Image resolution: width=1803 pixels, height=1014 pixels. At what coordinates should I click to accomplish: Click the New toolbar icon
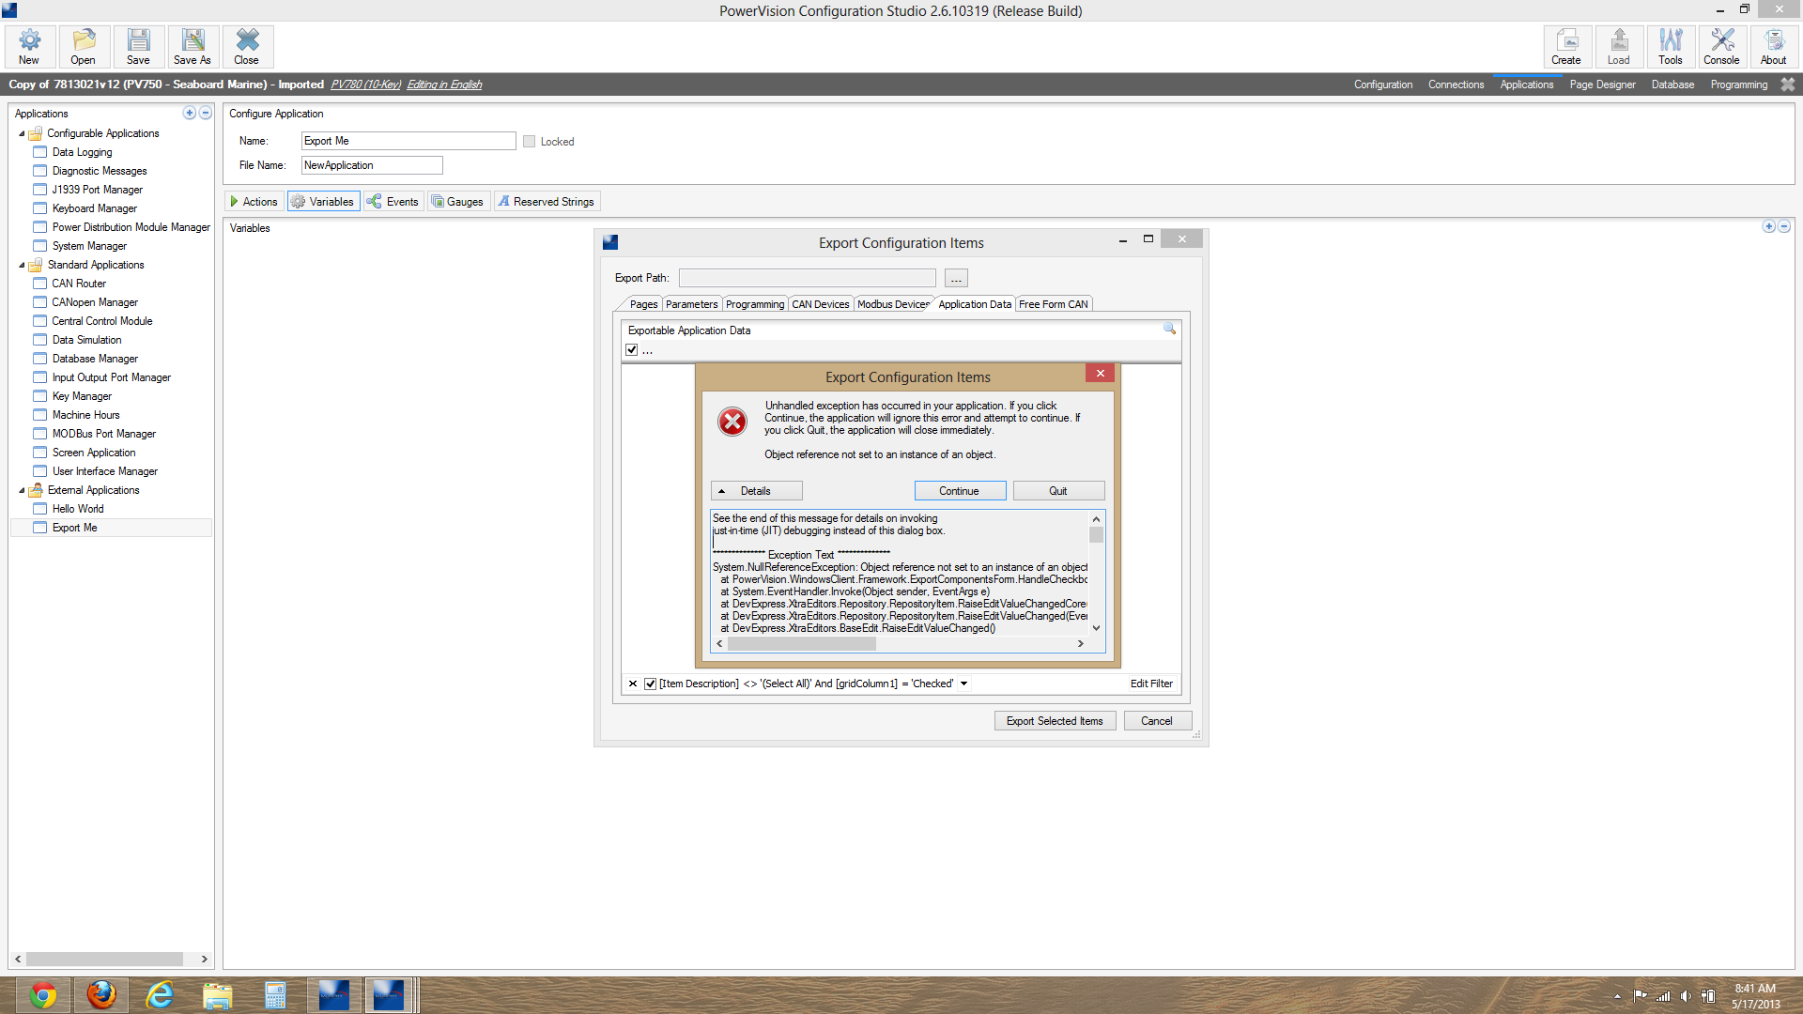tap(29, 46)
